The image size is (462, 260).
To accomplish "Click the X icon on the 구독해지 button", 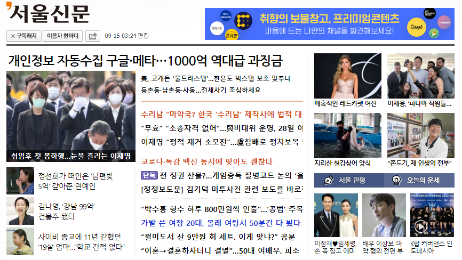I will [12, 36].
